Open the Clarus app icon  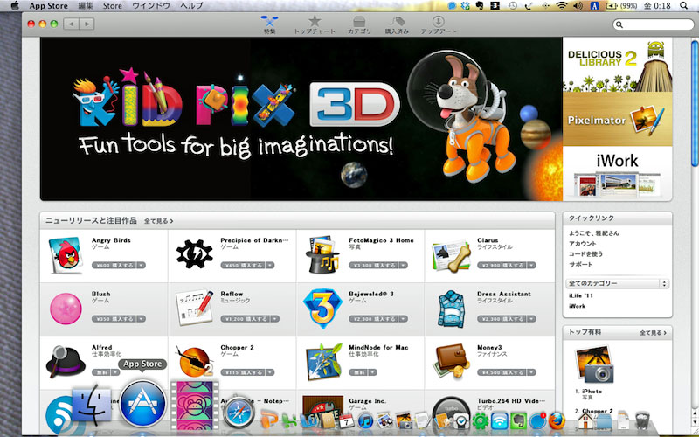coord(451,256)
